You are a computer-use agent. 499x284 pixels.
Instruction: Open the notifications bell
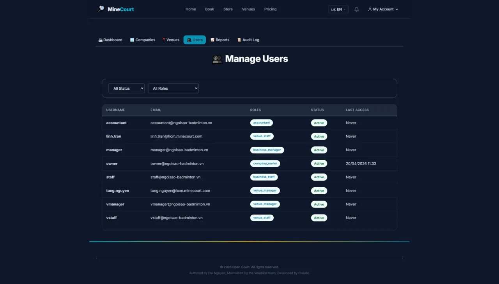(x=356, y=9)
